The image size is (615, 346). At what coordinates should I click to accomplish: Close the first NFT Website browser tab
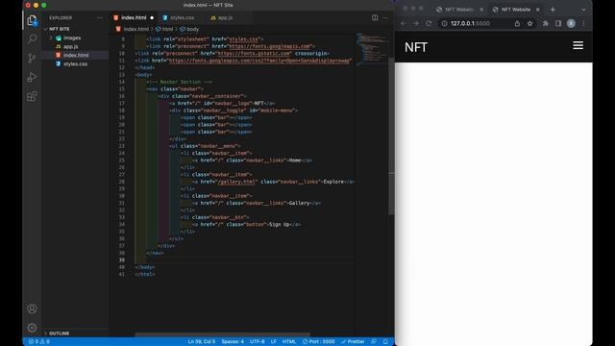click(x=481, y=10)
